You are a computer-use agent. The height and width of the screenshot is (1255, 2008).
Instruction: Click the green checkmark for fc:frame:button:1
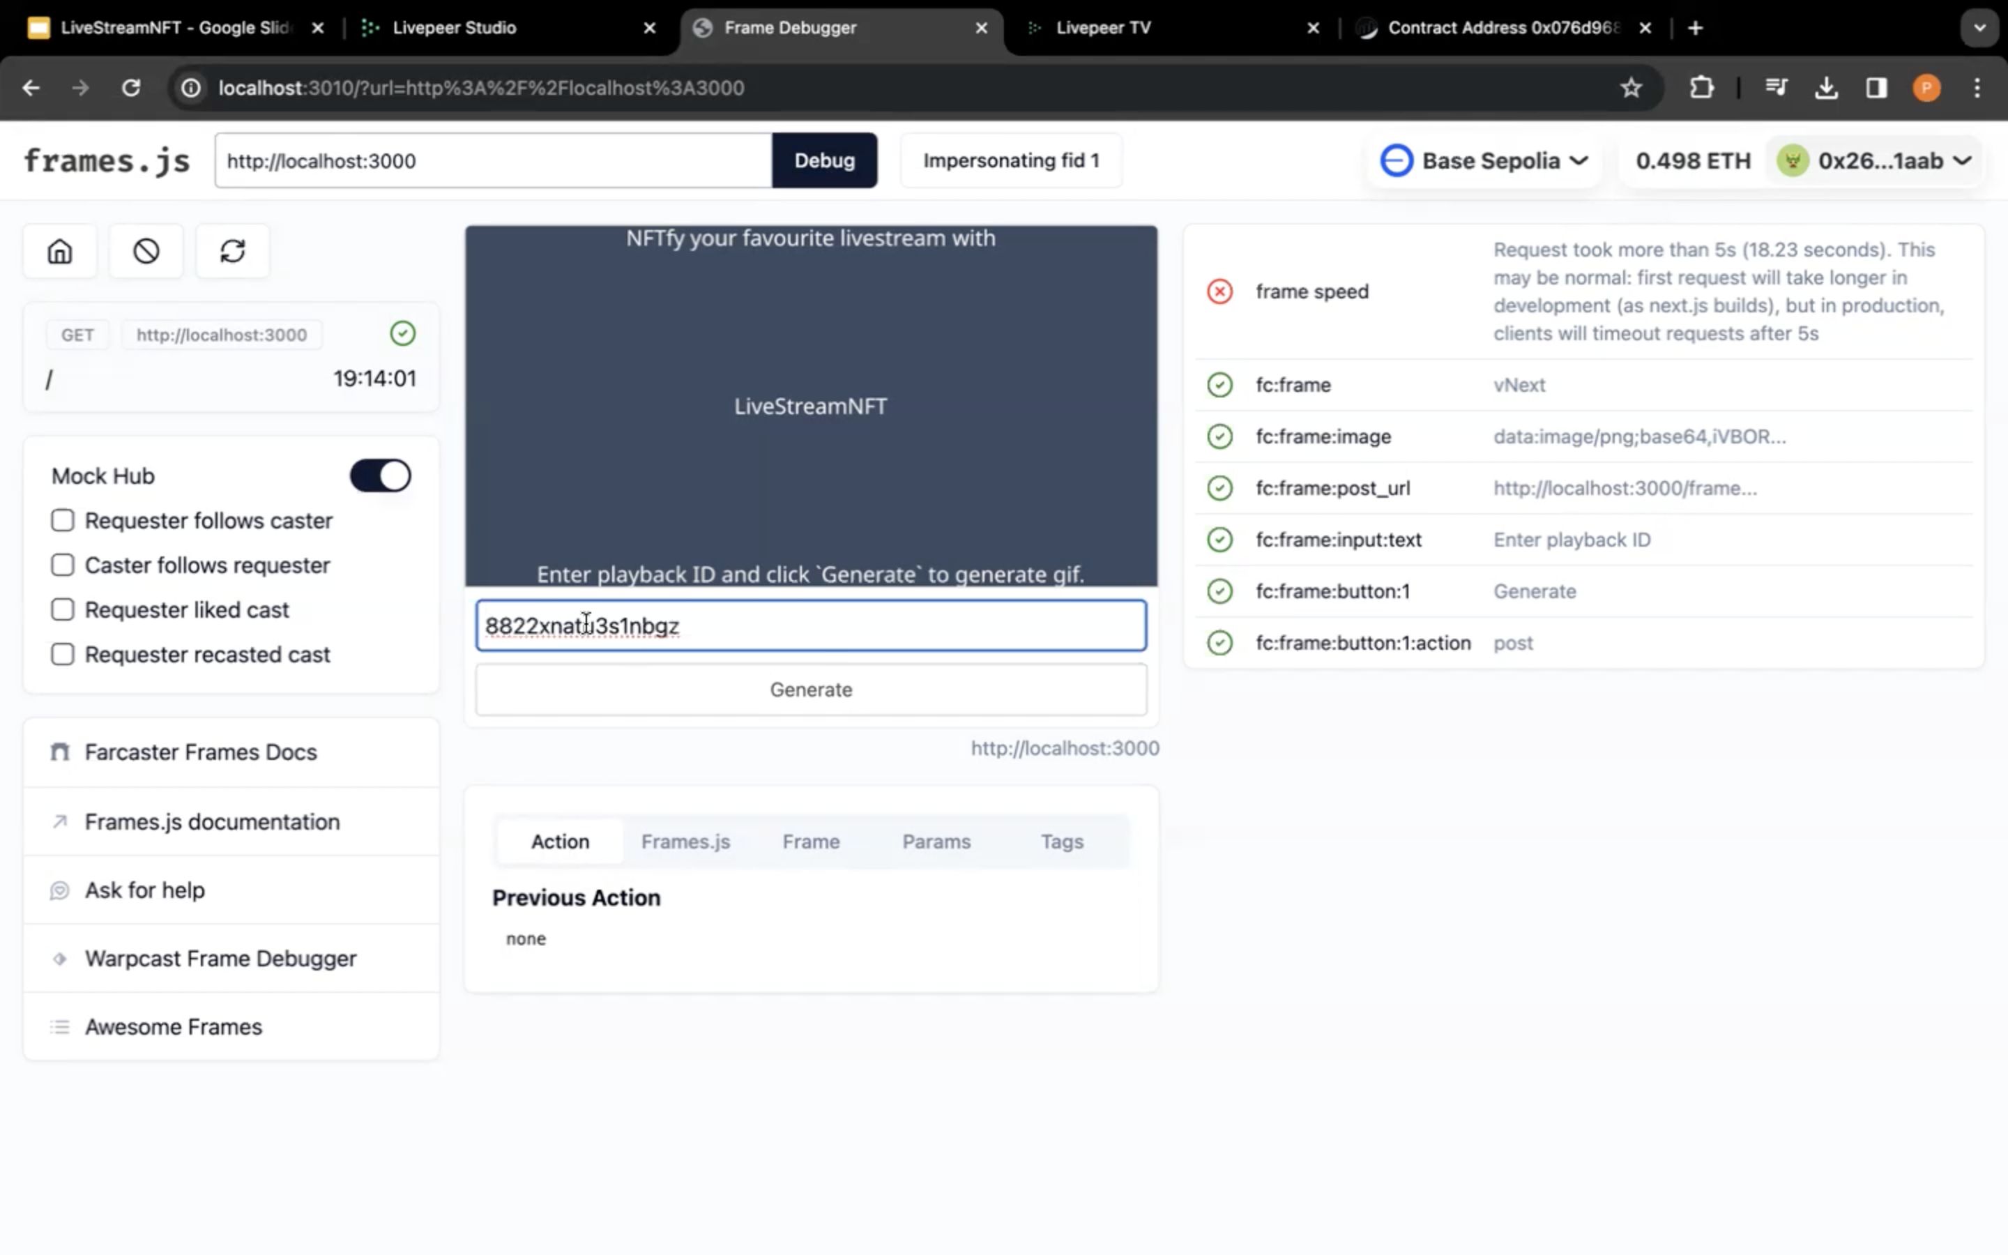[x=1219, y=590]
